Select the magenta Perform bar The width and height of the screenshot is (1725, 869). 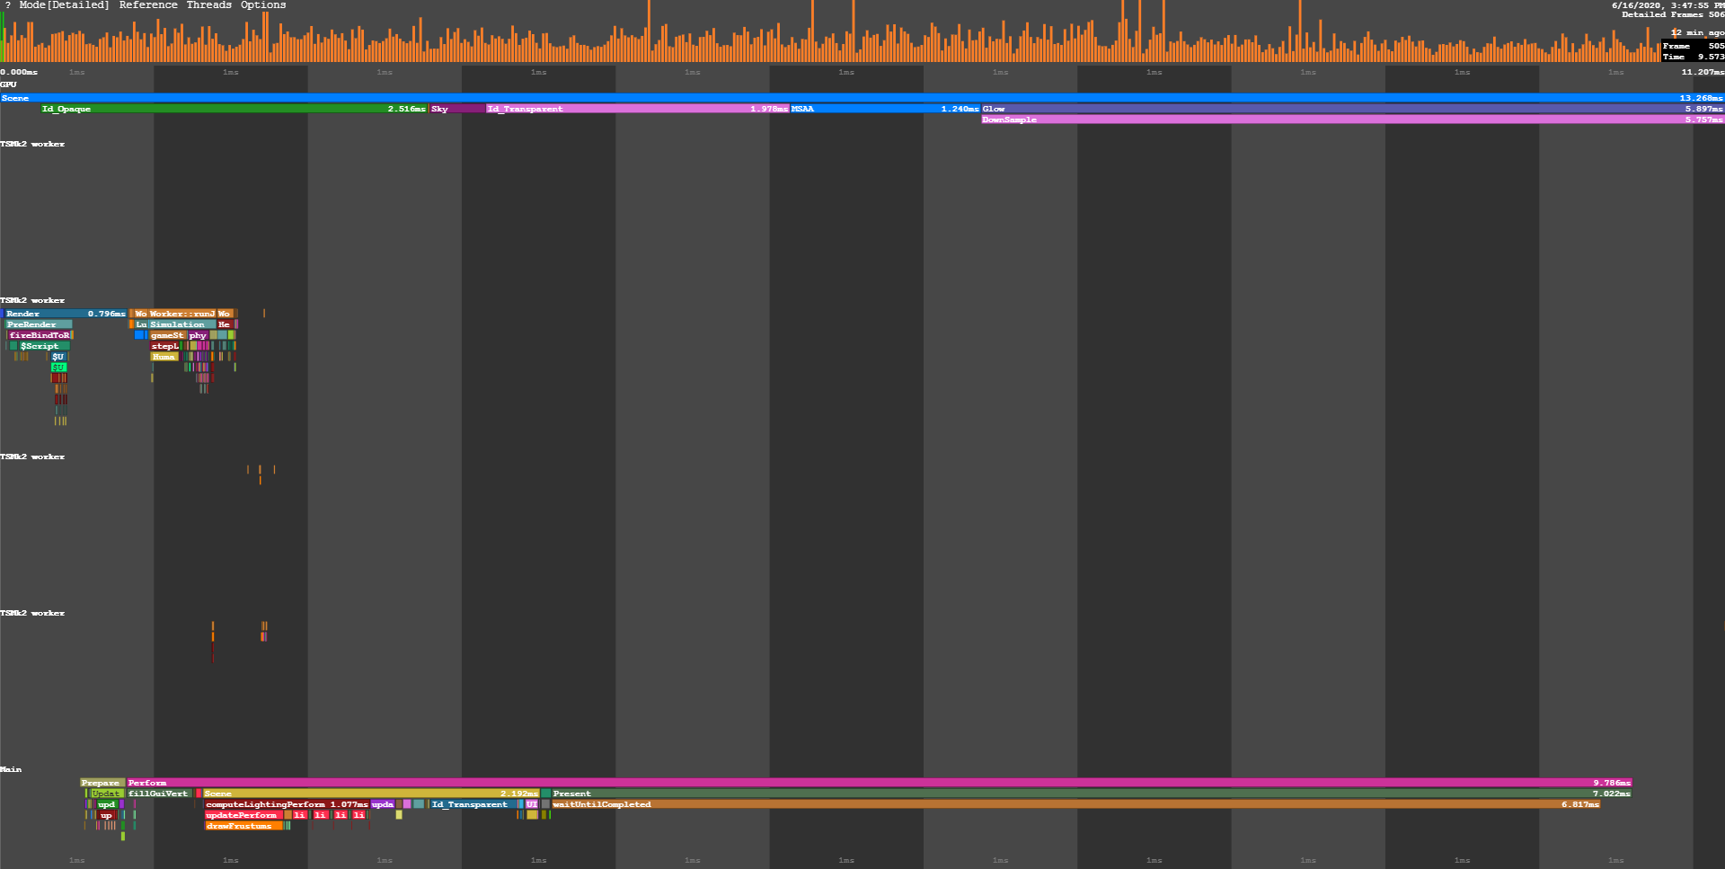[x=880, y=783]
